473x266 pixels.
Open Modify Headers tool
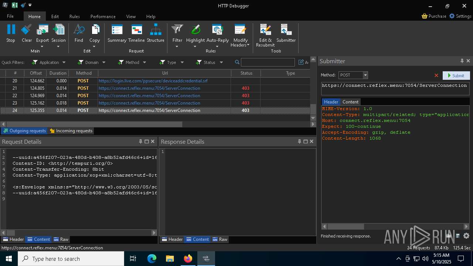[x=240, y=35]
